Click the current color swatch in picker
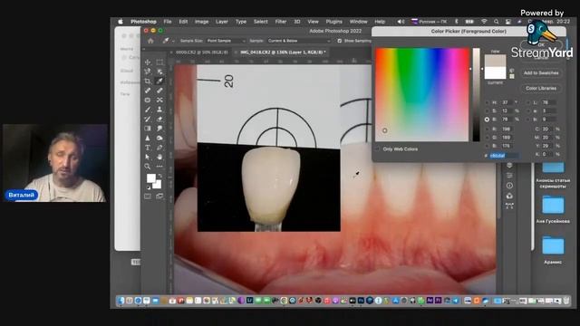 [x=496, y=73]
